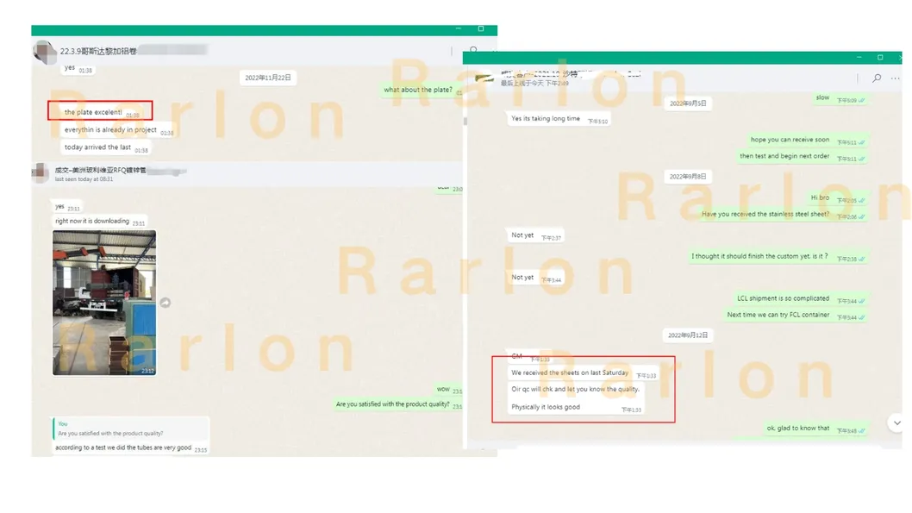Open search in the chat with stainless steel sheet messages

point(877,78)
